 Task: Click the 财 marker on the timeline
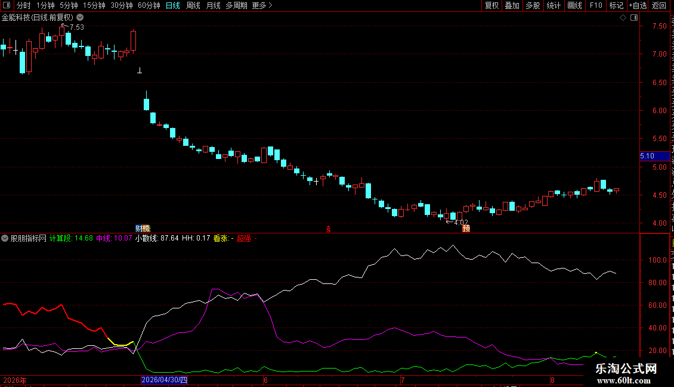click(139, 228)
